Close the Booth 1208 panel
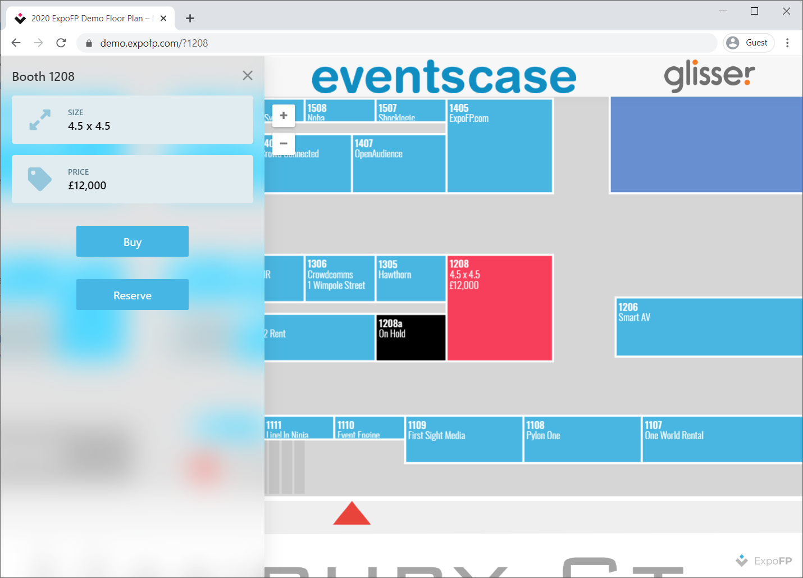 [248, 75]
